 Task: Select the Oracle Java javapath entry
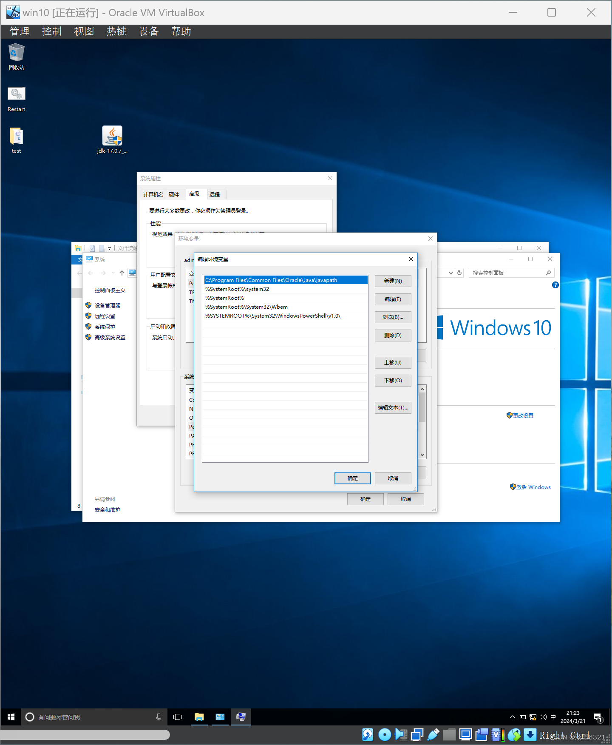(286, 280)
